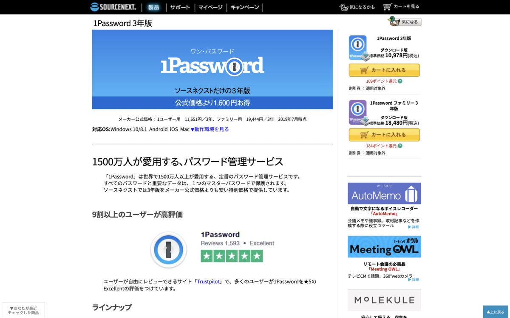The width and height of the screenshot is (510, 318).
Task: Open 1Password 3年版 sidebar title
Action: point(394,38)
